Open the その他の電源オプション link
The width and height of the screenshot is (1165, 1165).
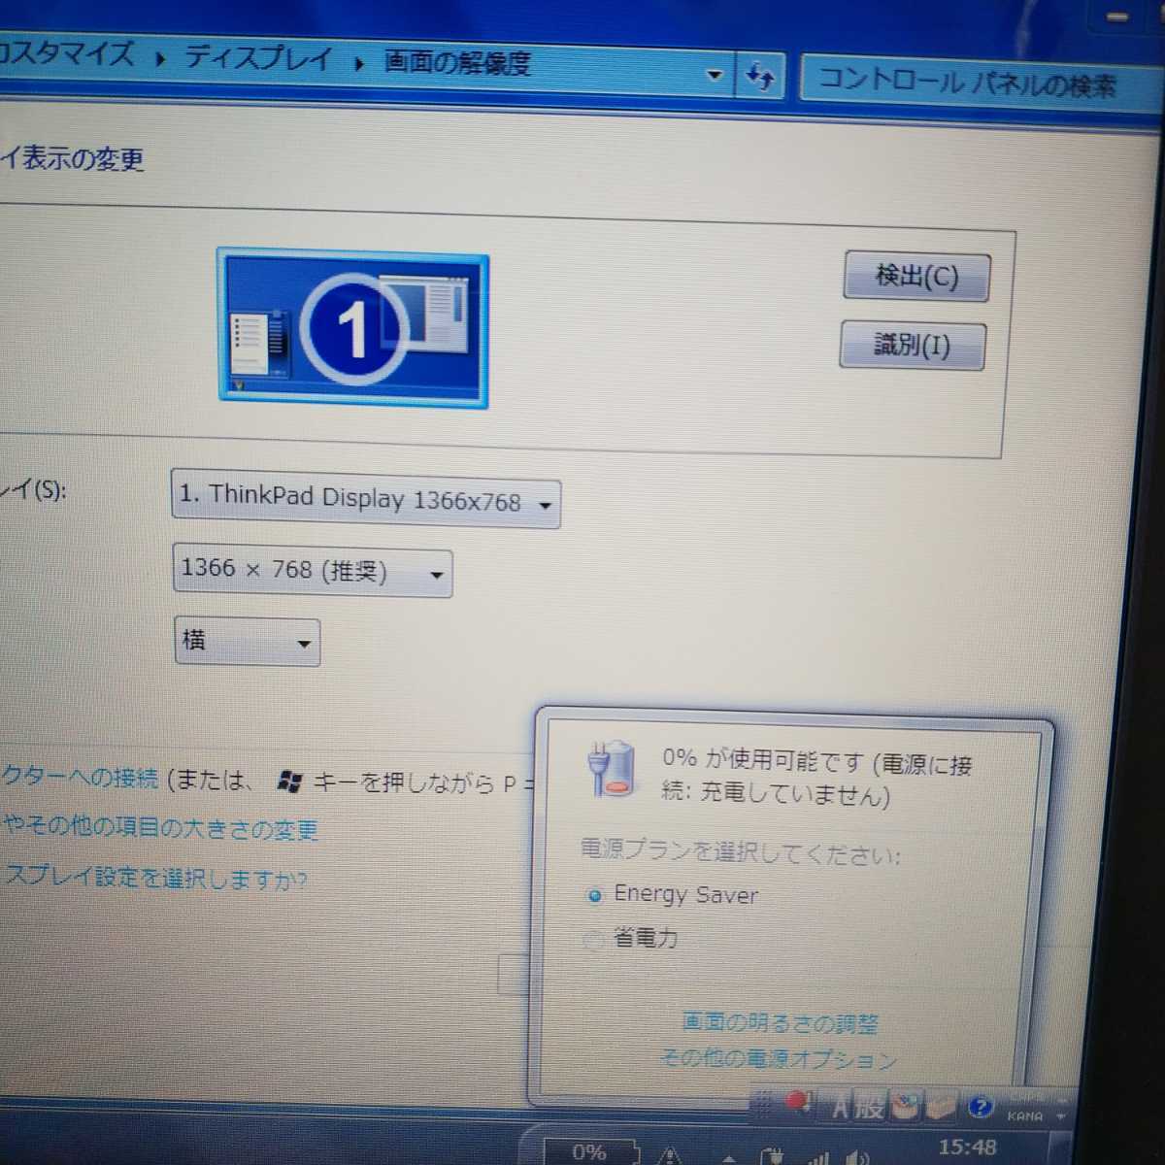[778, 1058]
